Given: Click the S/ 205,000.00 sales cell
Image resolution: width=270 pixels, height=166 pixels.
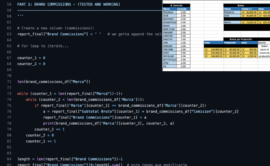Looking at the screenshot, I should pyautogui.click(x=214, y=53).
